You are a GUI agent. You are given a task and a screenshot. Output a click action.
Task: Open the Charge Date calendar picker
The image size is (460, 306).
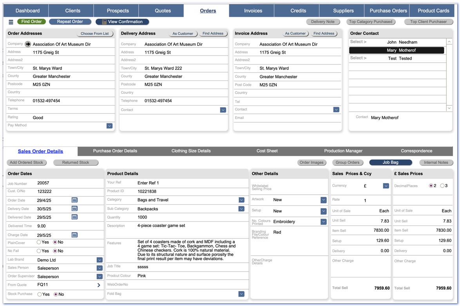[x=74, y=235]
